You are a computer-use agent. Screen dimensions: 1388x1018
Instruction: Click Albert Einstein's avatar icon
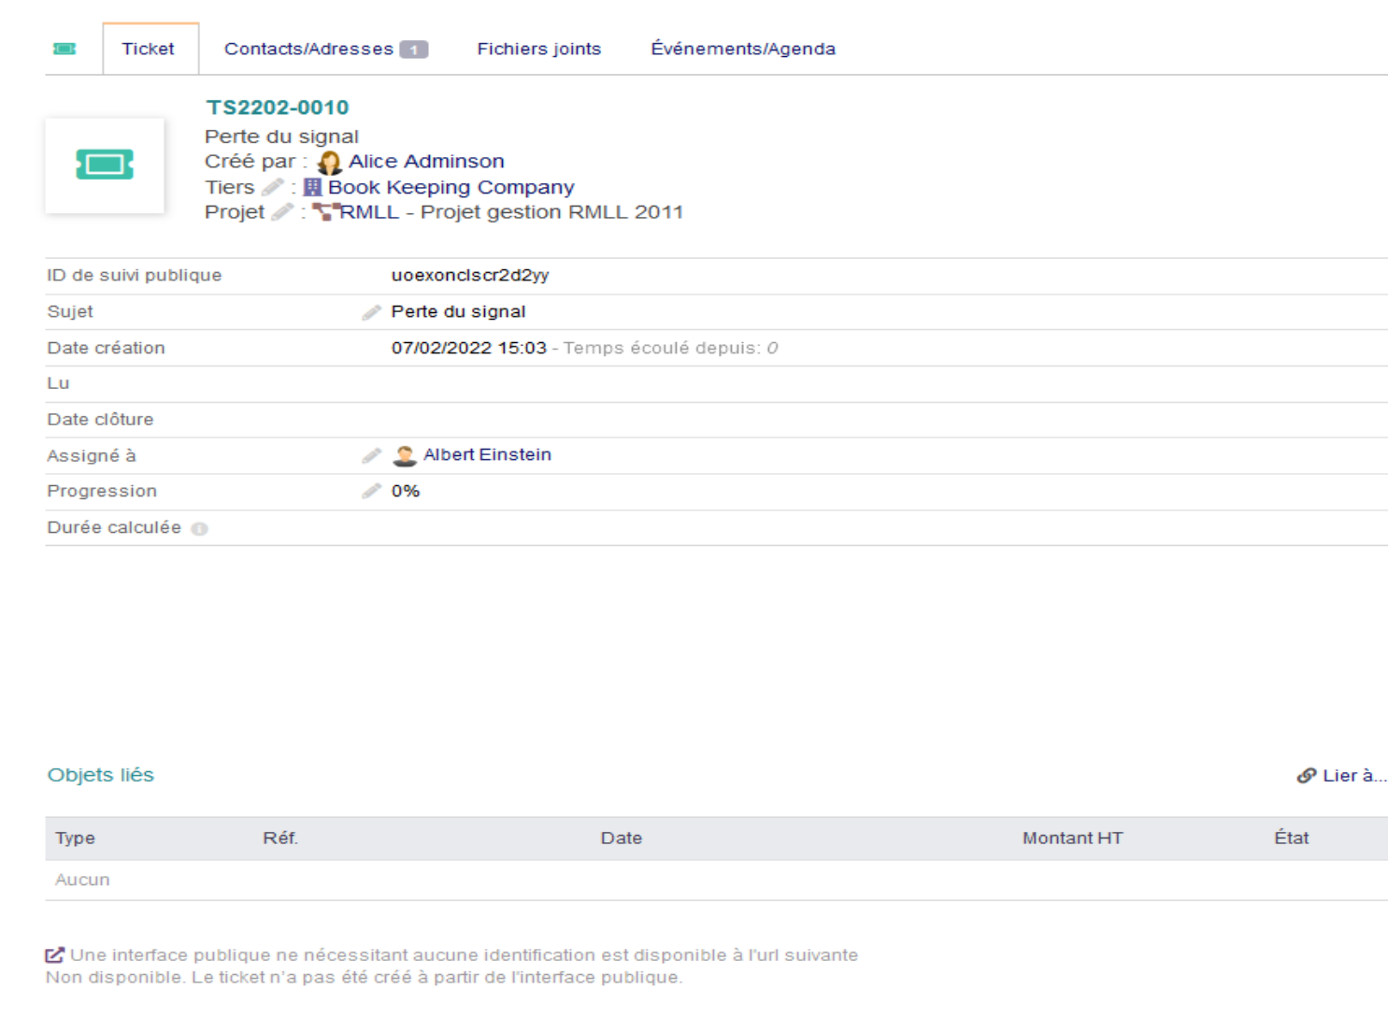(405, 455)
